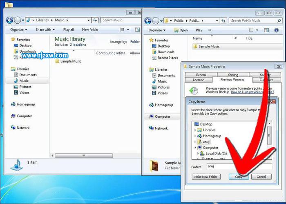
Task: Select Homegroup in the right window sidebar
Action: pos(164,105)
